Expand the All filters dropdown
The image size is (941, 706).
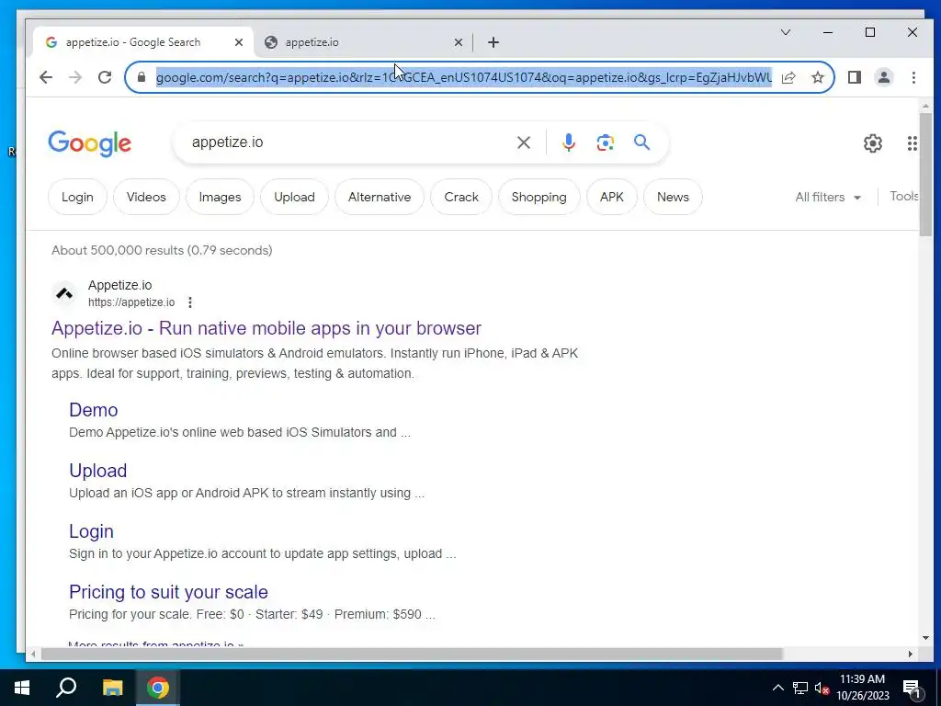(828, 197)
